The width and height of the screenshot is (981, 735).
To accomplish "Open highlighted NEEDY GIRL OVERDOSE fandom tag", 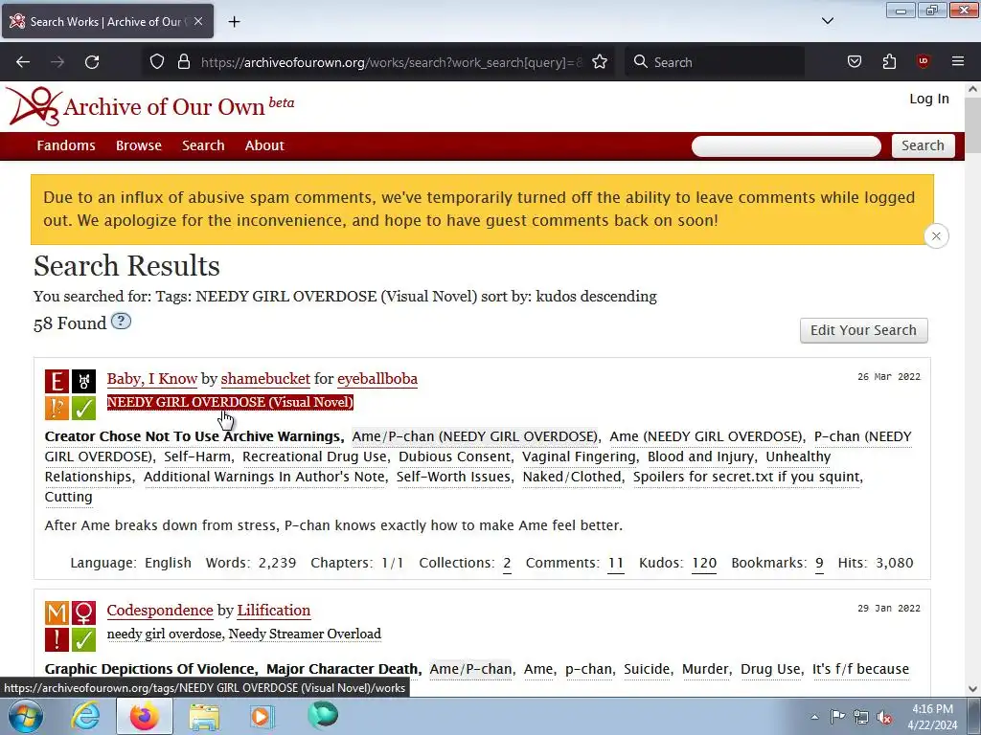I will click(230, 402).
